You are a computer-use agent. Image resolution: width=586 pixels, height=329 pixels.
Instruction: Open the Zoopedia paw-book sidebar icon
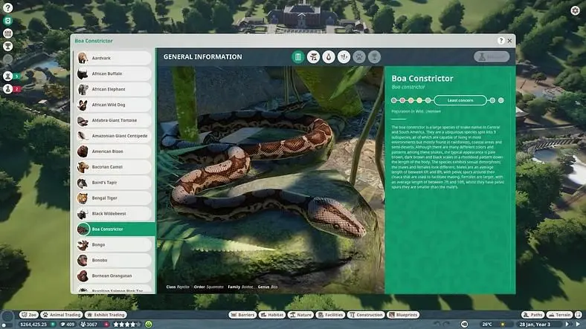point(7,21)
